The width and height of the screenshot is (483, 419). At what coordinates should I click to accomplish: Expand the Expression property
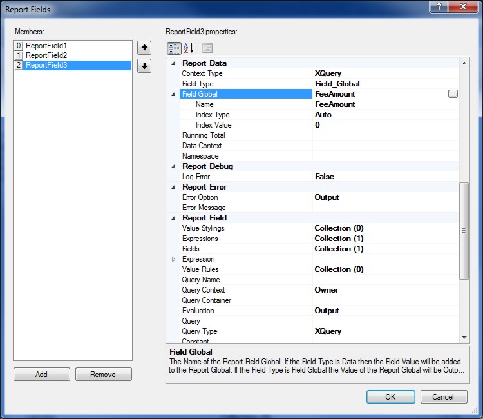click(x=173, y=259)
